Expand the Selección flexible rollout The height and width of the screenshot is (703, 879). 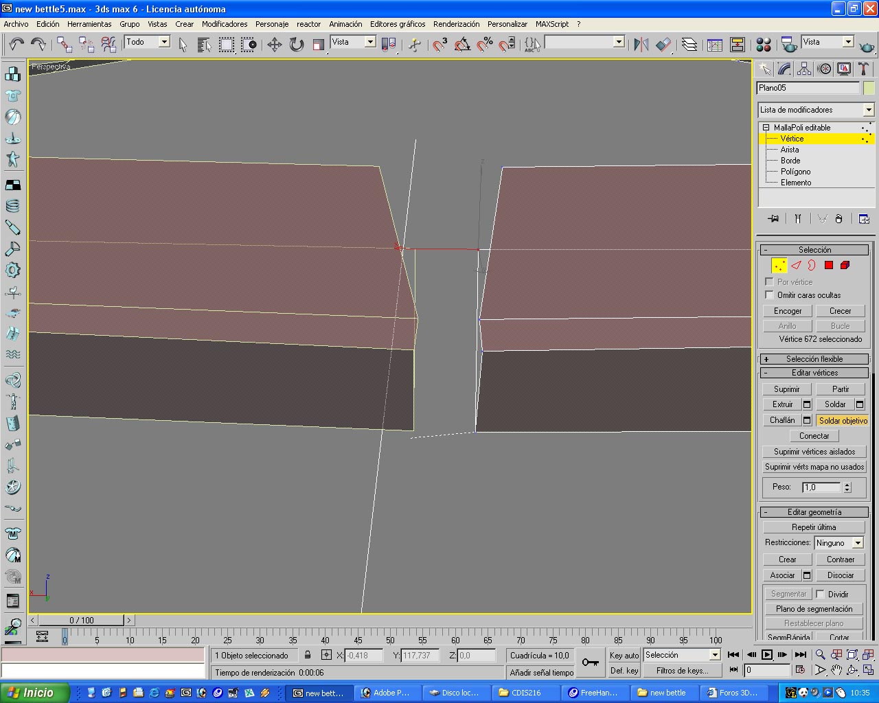814,359
